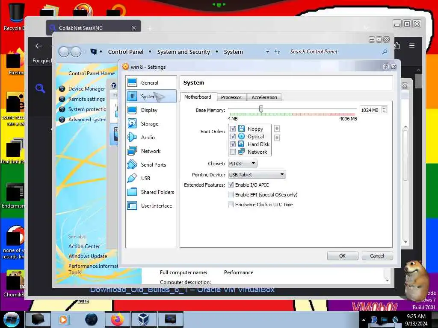This screenshot has width=438, height=328.
Task: Open Pointing Device USB Tablet dropdown
Action: point(257,175)
